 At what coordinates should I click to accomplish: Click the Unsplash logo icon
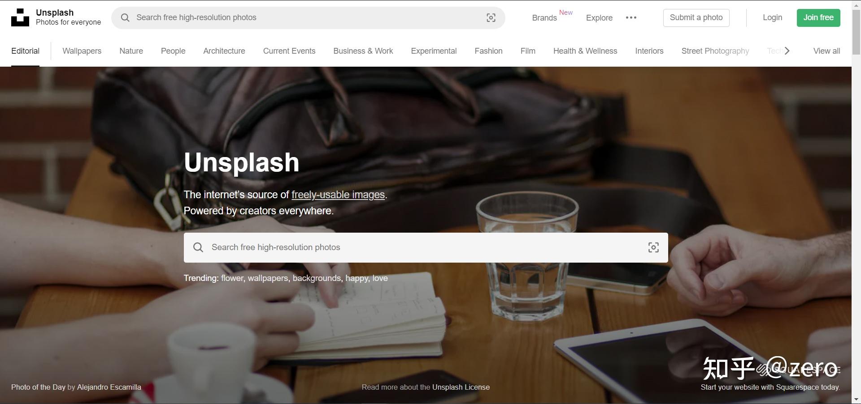point(20,17)
